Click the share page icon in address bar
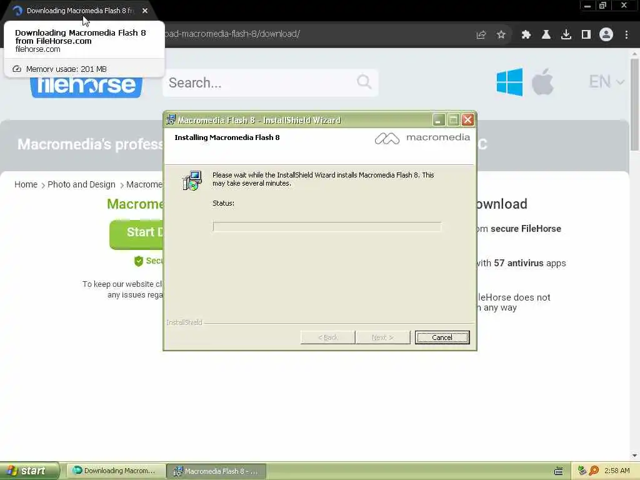This screenshot has width=640, height=480. click(x=481, y=35)
